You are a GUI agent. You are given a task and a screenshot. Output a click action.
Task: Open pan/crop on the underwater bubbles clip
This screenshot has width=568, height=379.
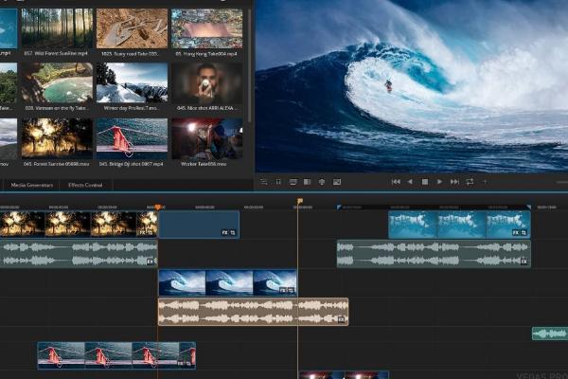[x=524, y=233]
